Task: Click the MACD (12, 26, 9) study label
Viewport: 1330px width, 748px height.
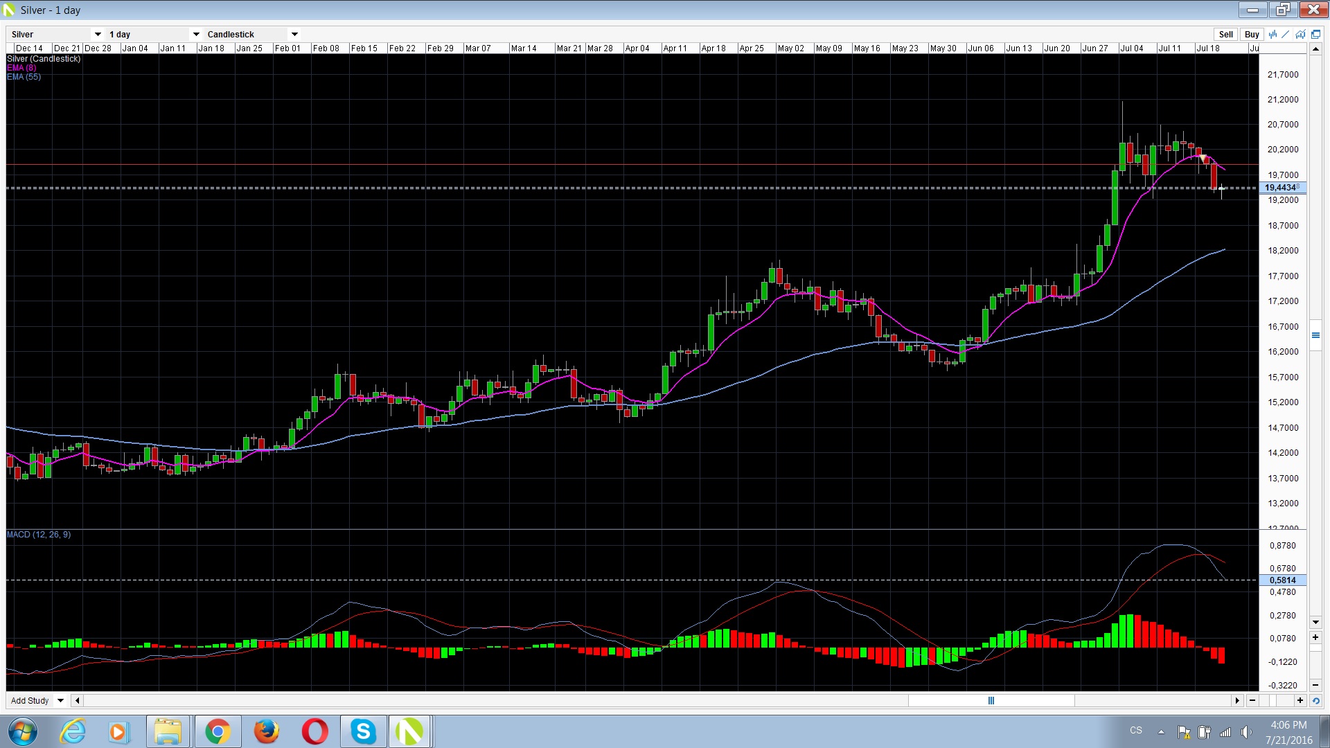Action: pyautogui.click(x=39, y=535)
